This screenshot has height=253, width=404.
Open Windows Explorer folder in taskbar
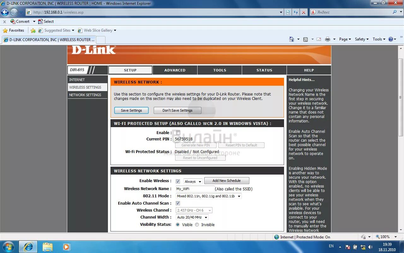tap(48, 247)
